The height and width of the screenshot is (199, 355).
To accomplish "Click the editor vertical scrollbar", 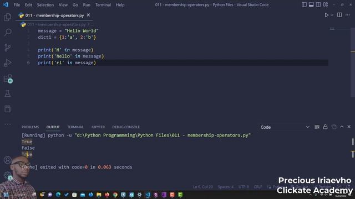I will tap(353, 62).
